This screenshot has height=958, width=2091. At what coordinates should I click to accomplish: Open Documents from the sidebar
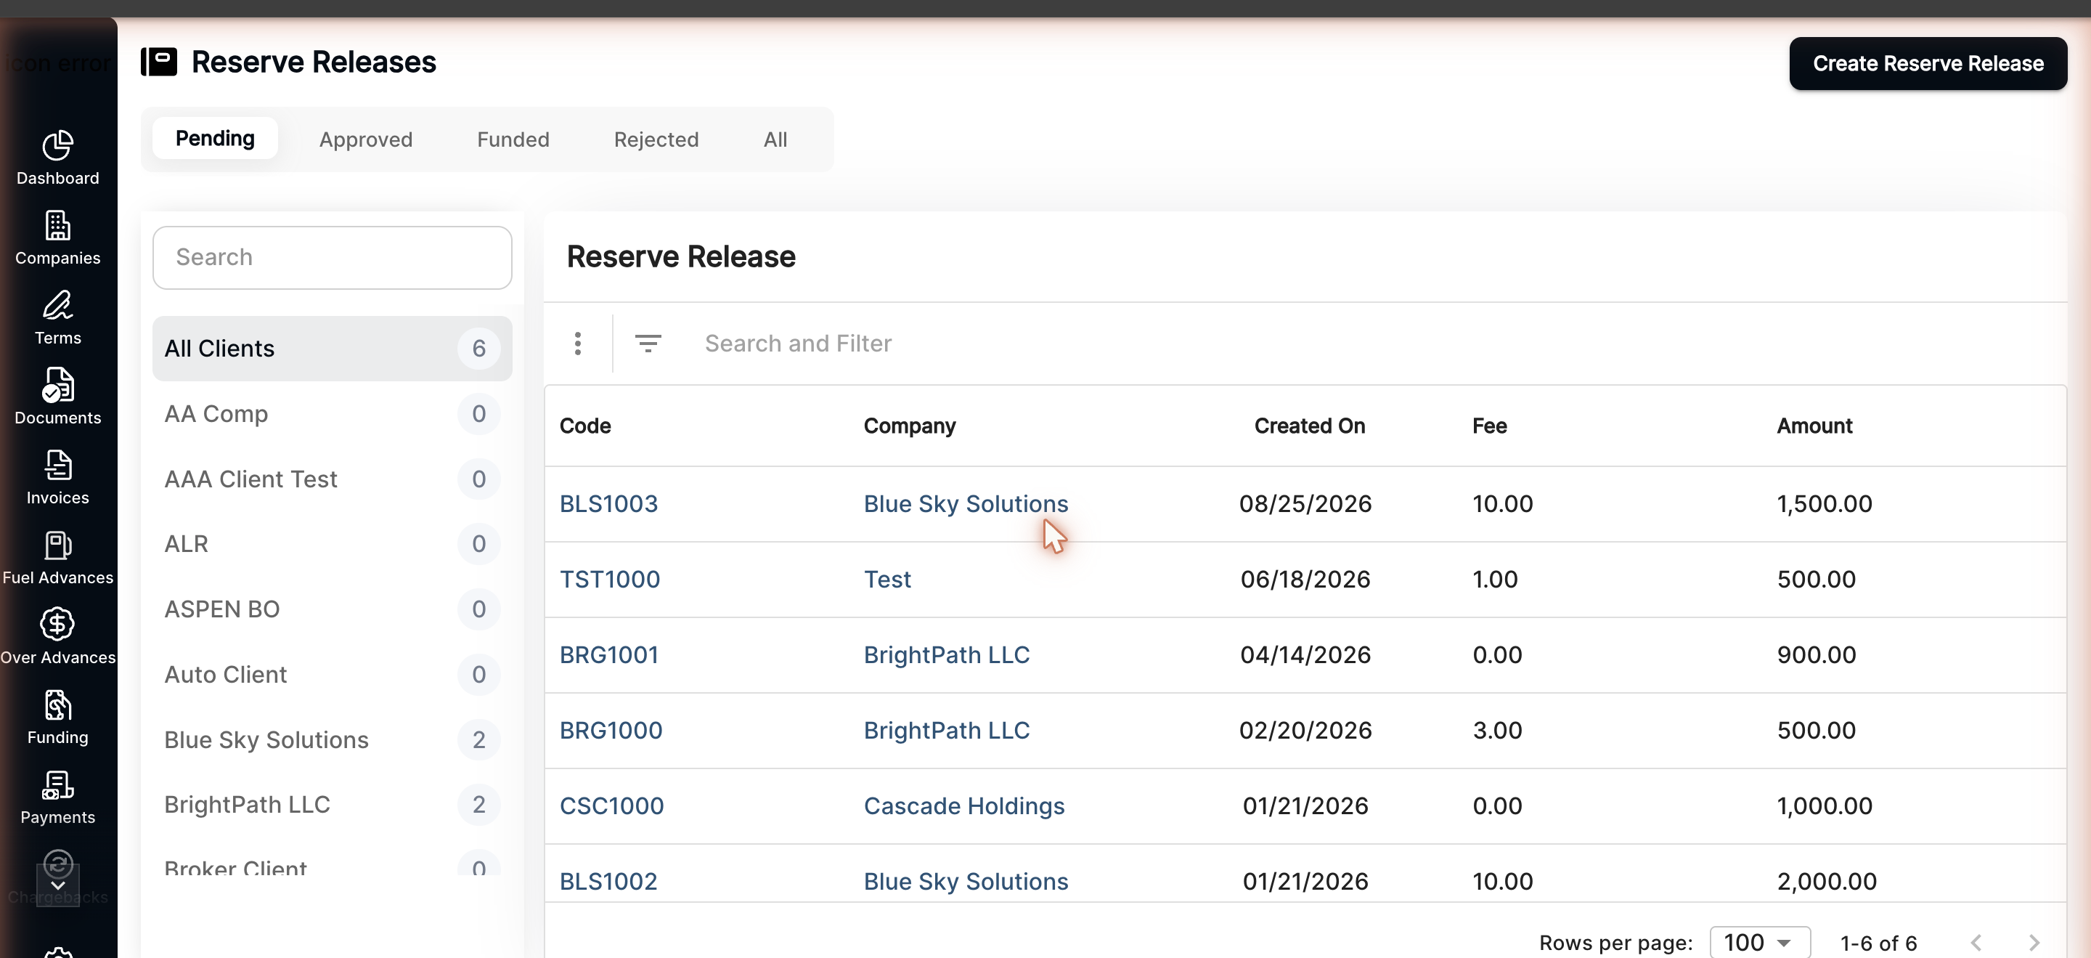pos(57,385)
